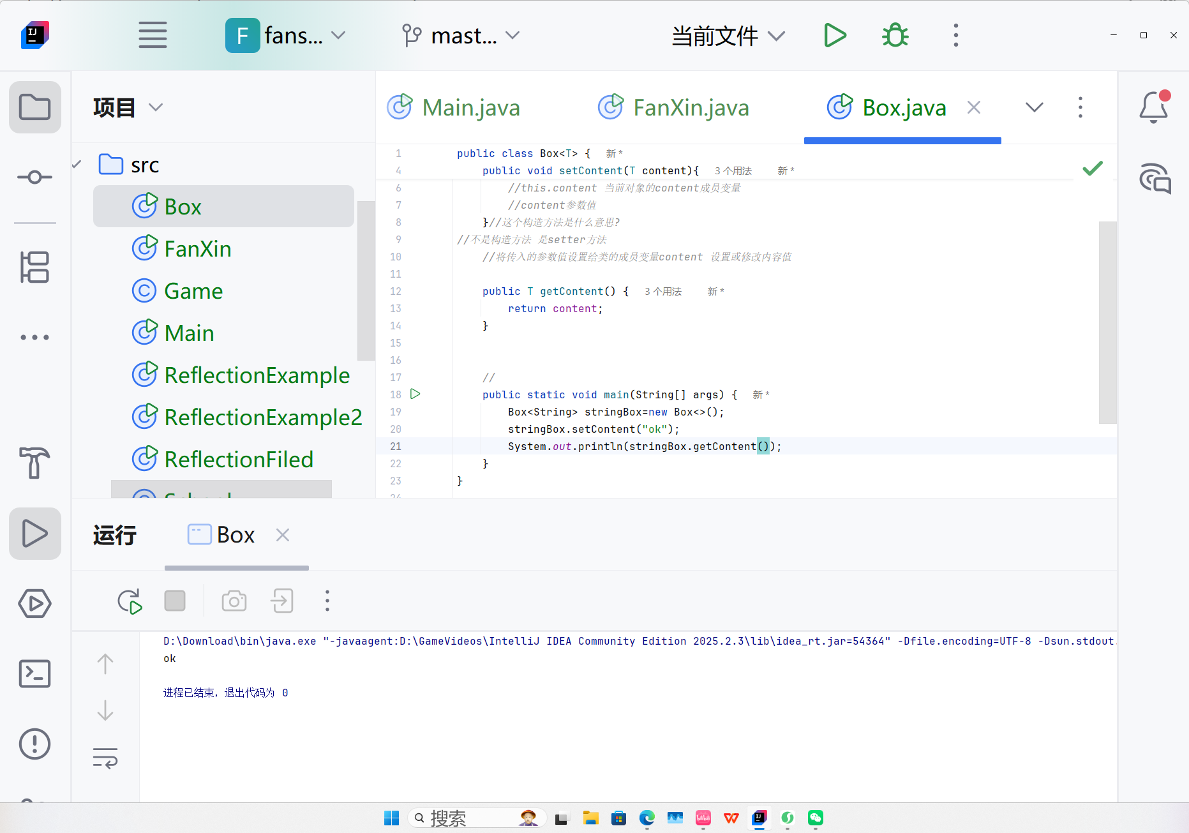Click 3 个用法 hint after getContent

(x=663, y=291)
